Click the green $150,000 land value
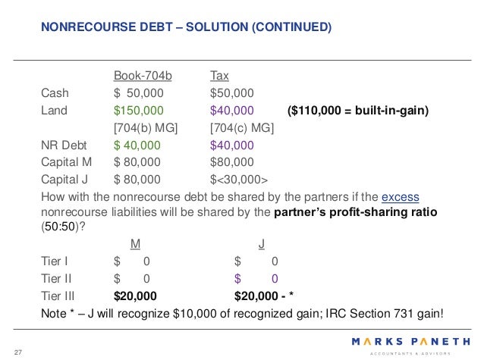 [139, 111]
